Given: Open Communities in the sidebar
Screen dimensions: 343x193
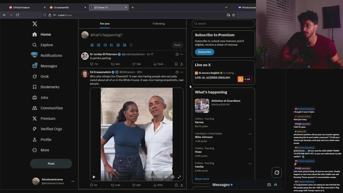Looking at the screenshot, I should click(47, 108).
